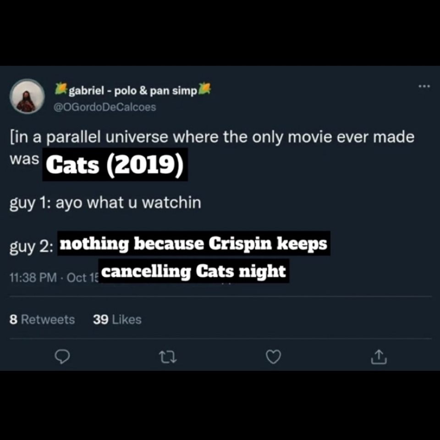View the 8 Retweets list
The image size is (440, 440).
coord(42,319)
